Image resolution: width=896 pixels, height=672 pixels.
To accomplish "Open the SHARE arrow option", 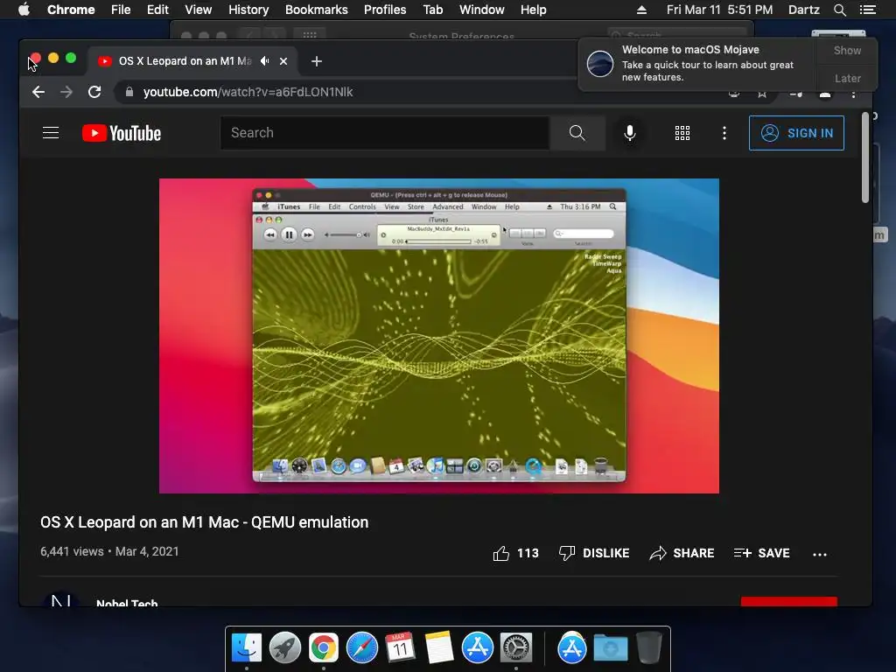I will (x=682, y=553).
